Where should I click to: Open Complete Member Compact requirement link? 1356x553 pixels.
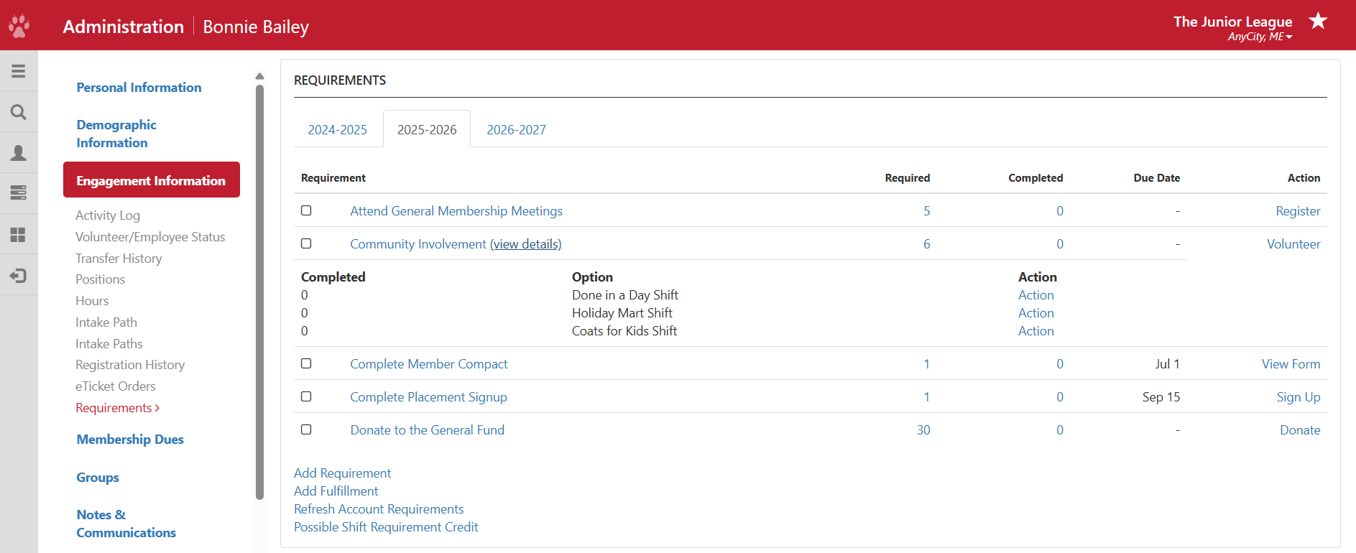[429, 364]
